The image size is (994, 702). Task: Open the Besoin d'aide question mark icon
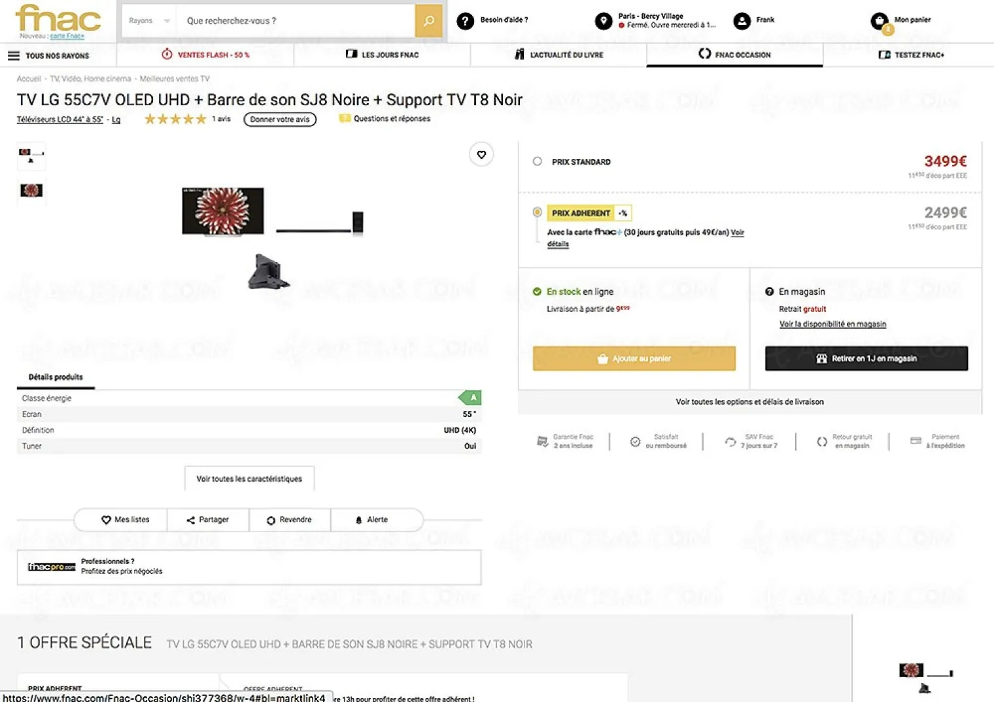[465, 21]
